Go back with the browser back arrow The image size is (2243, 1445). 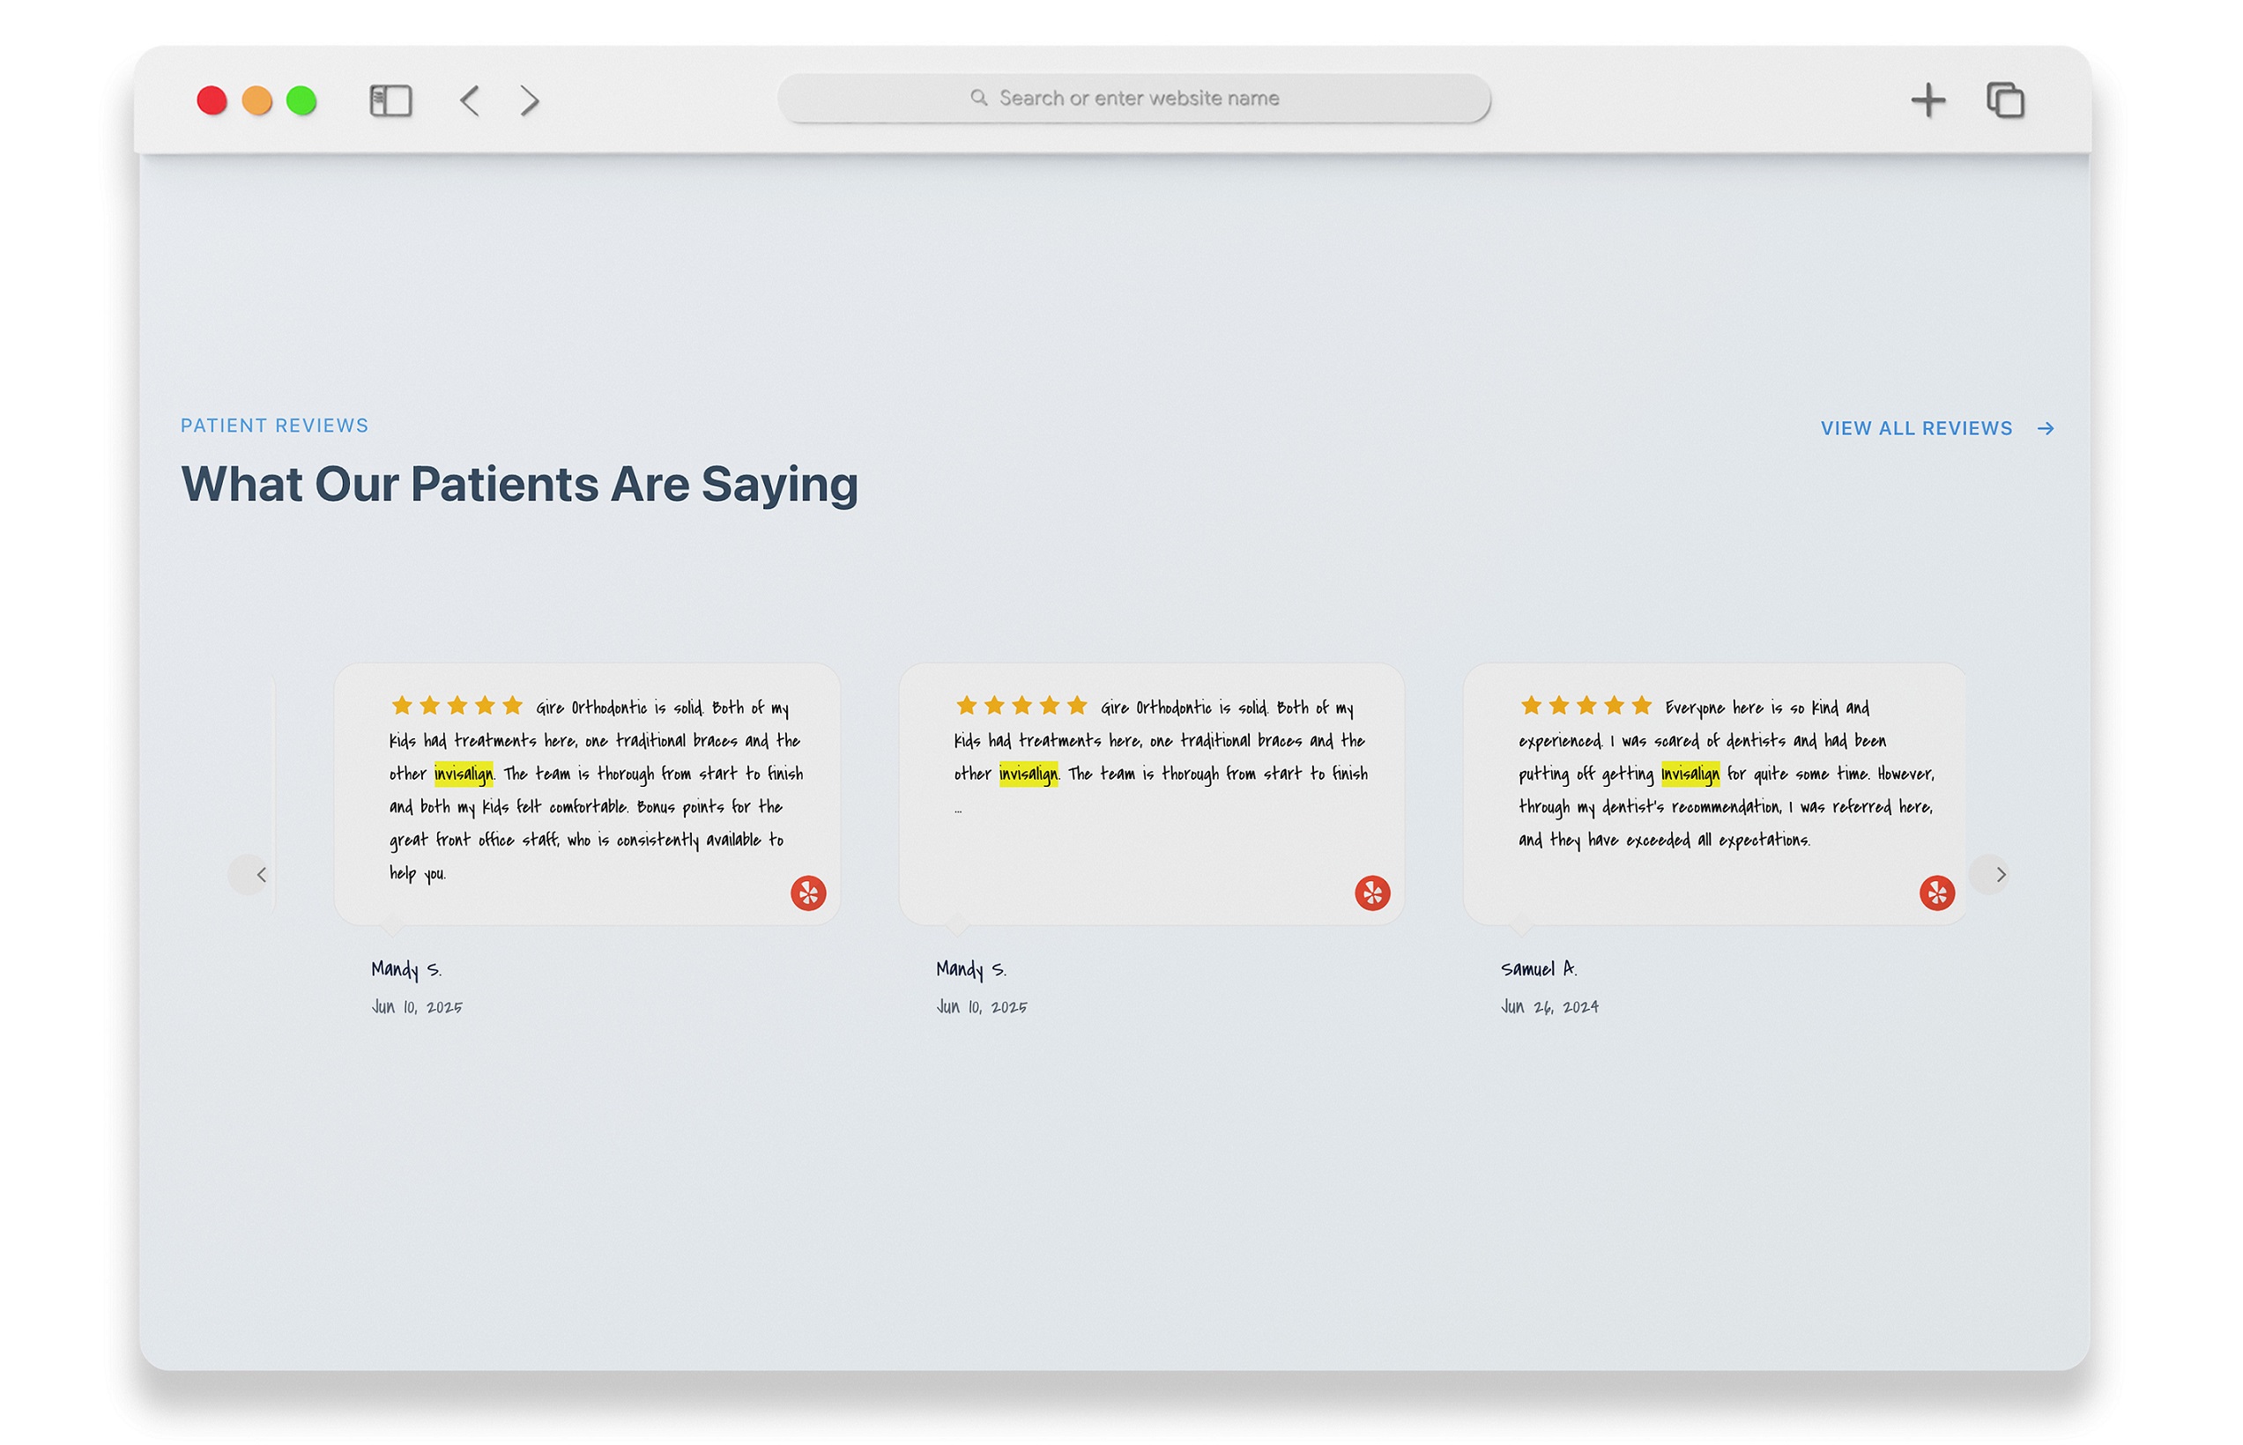click(470, 100)
